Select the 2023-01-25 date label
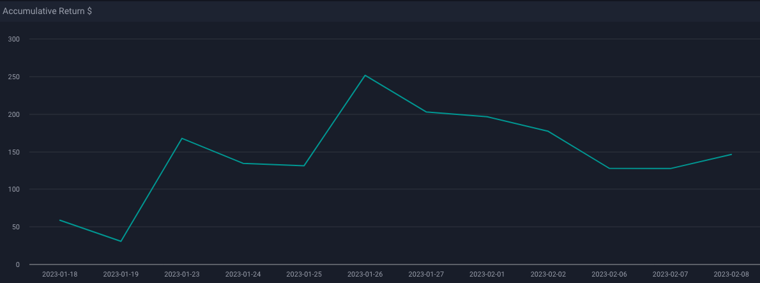 (x=304, y=274)
